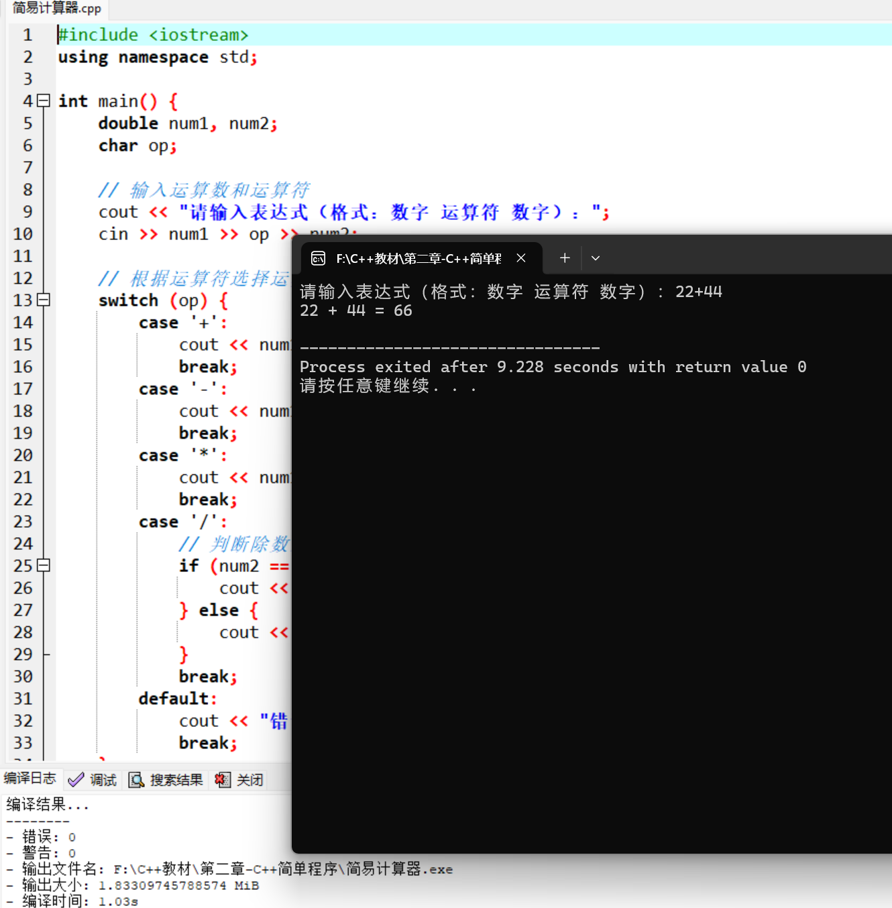Viewport: 892px width, 908px height.
Task: Click the 关闭 tab to close the panel
Action: tap(239, 780)
